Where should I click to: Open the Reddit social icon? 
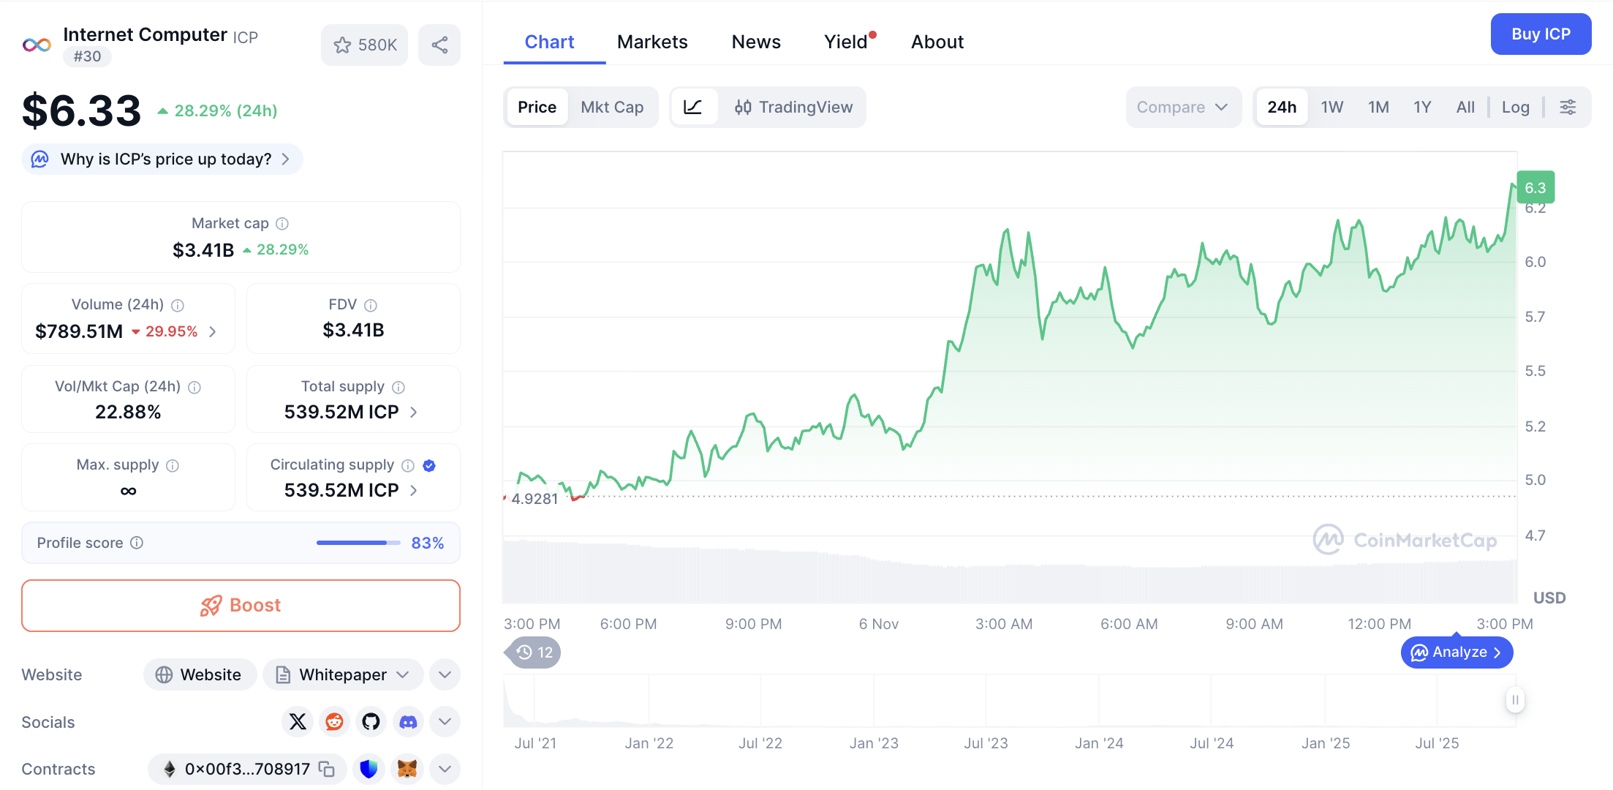(334, 722)
